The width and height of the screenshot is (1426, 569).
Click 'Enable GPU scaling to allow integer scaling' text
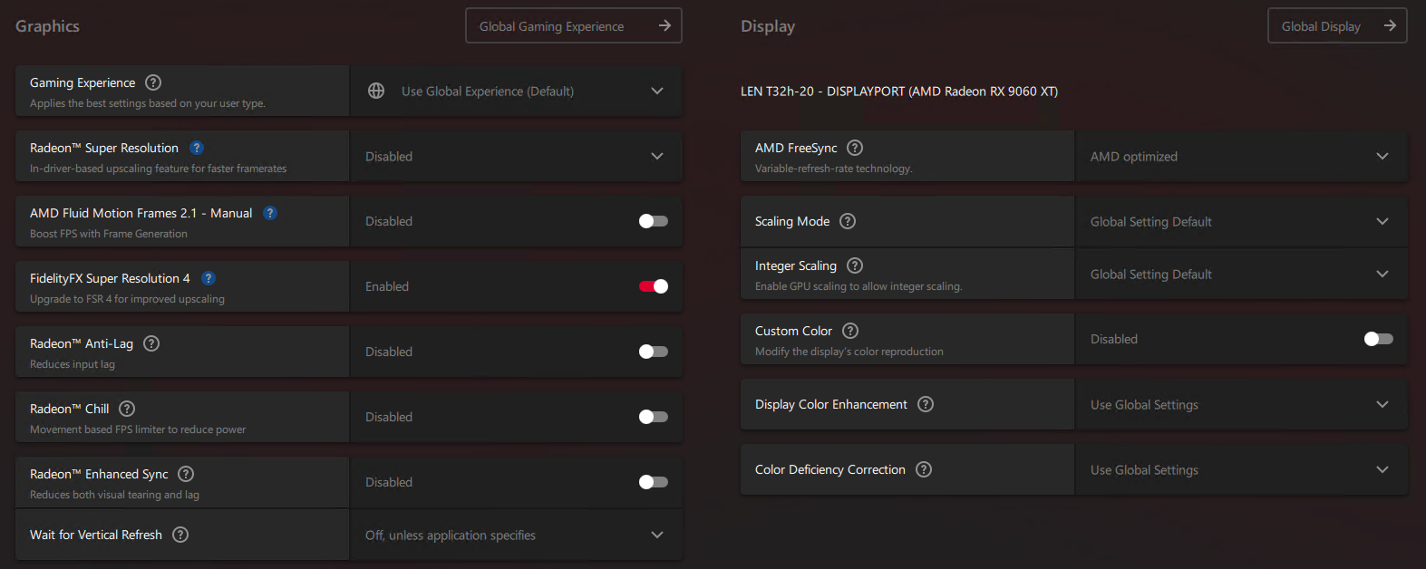(x=859, y=286)
